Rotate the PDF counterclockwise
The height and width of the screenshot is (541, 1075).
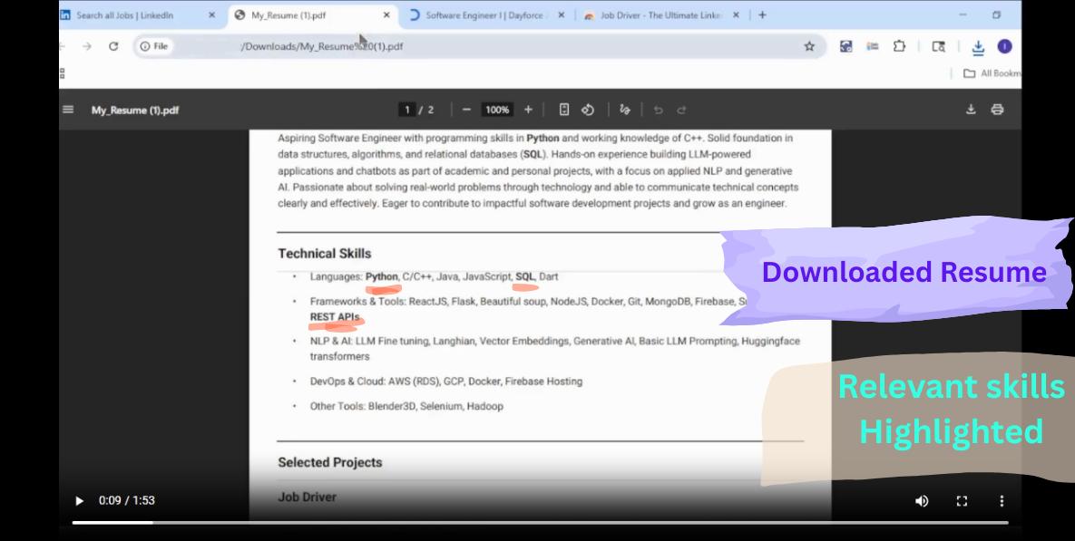(x=588, y=109)
